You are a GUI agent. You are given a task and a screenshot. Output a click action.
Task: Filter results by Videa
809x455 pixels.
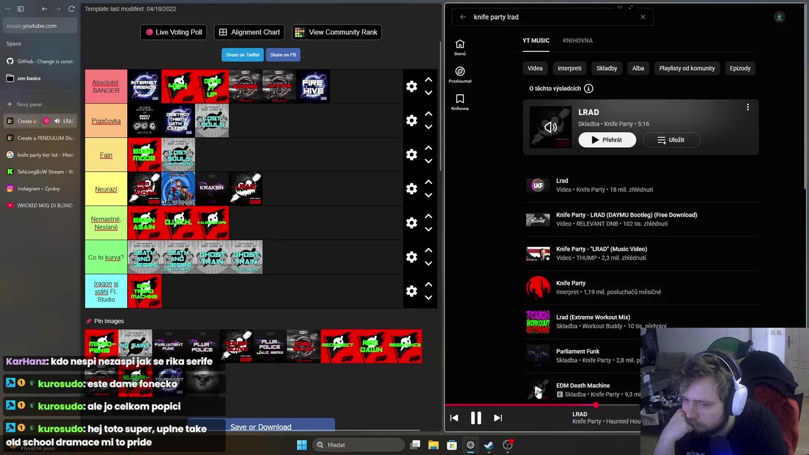[x=535, y=68]
